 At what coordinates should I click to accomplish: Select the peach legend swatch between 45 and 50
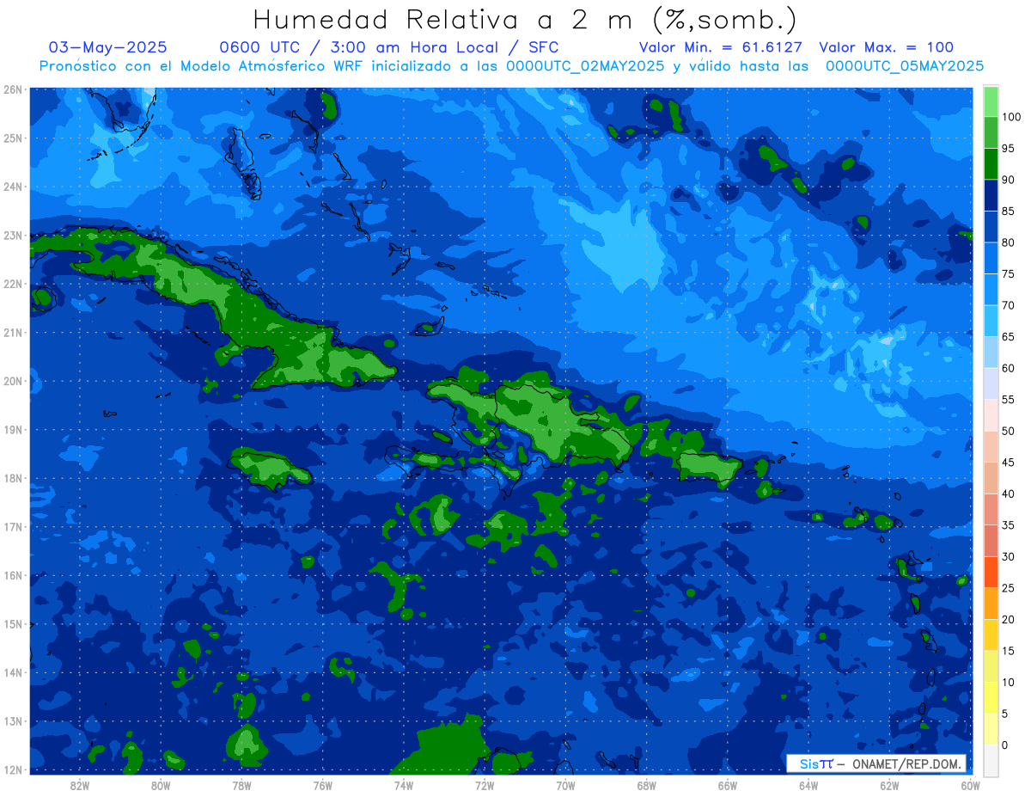pos(991,446)
